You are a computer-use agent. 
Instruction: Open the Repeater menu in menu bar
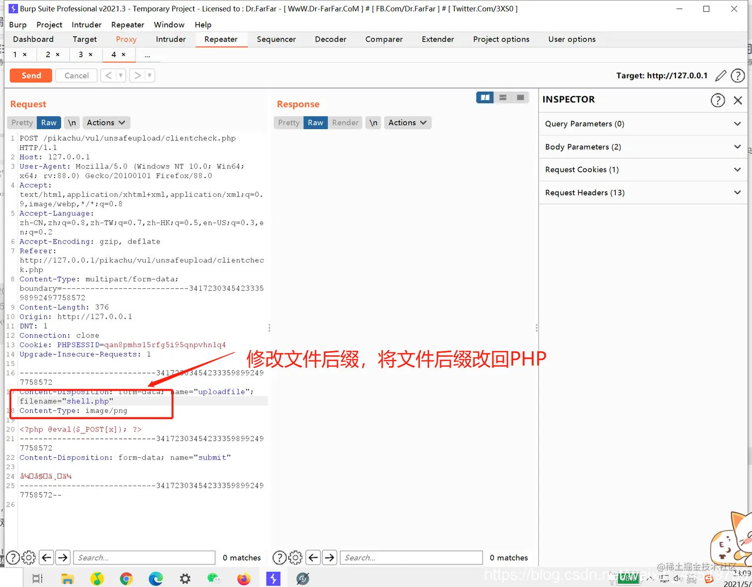tap(128, 25)
